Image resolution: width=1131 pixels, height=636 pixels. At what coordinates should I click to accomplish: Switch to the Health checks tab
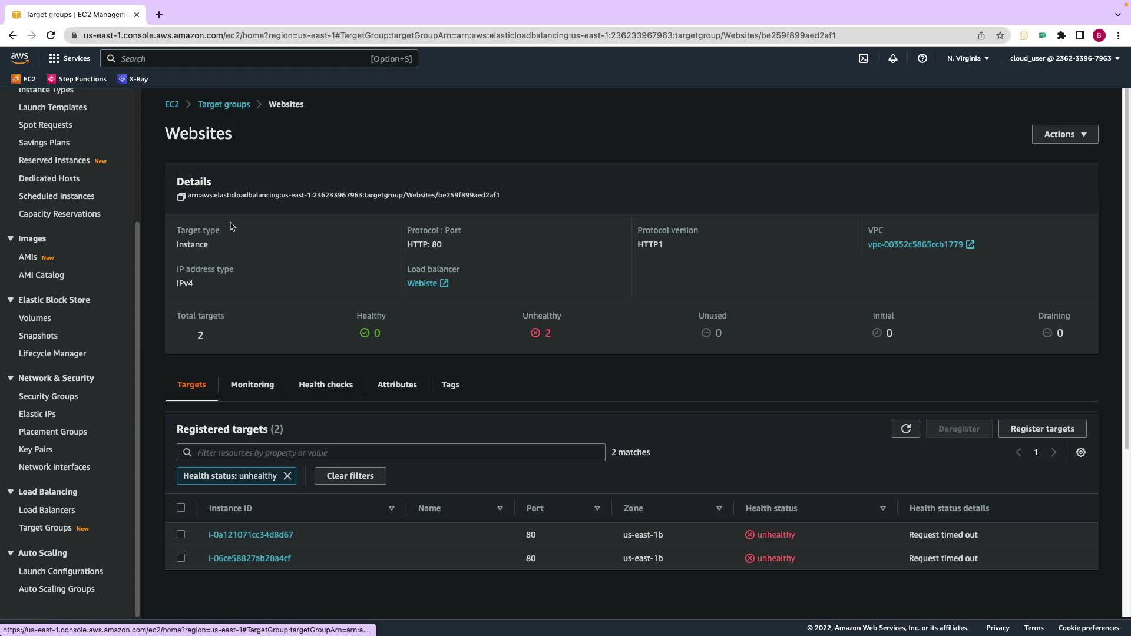[325, 385]
